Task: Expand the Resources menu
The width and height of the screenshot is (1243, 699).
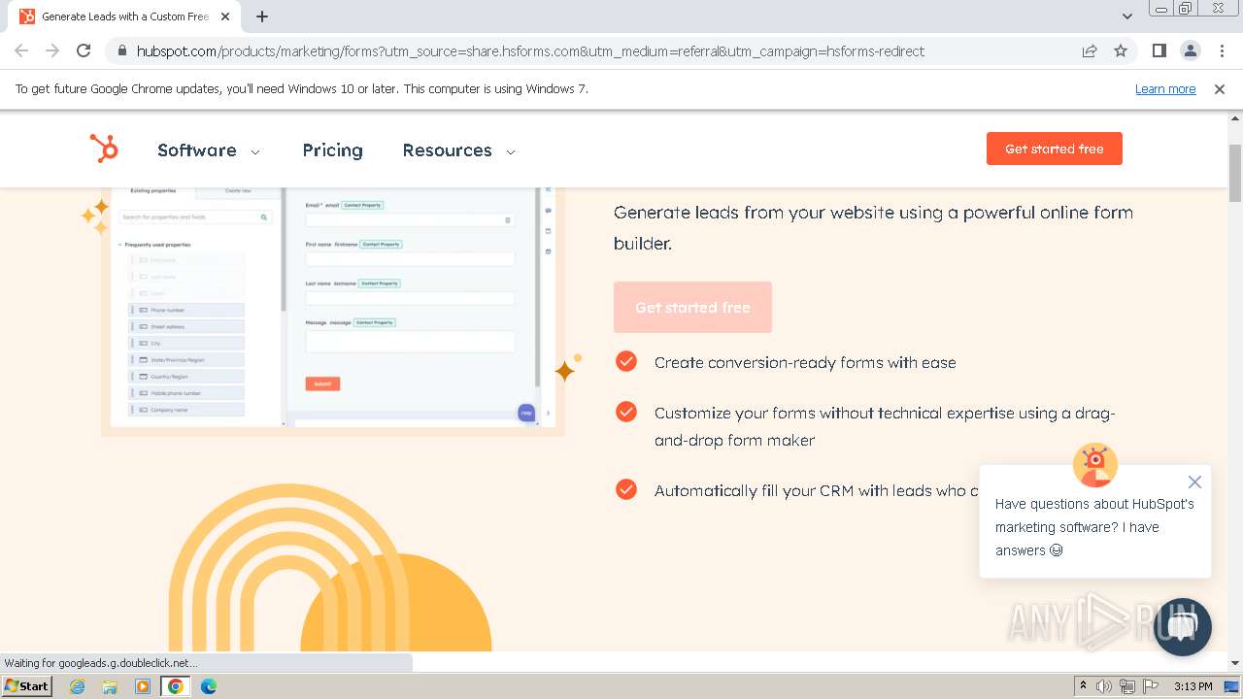Action: pos(458,150)
